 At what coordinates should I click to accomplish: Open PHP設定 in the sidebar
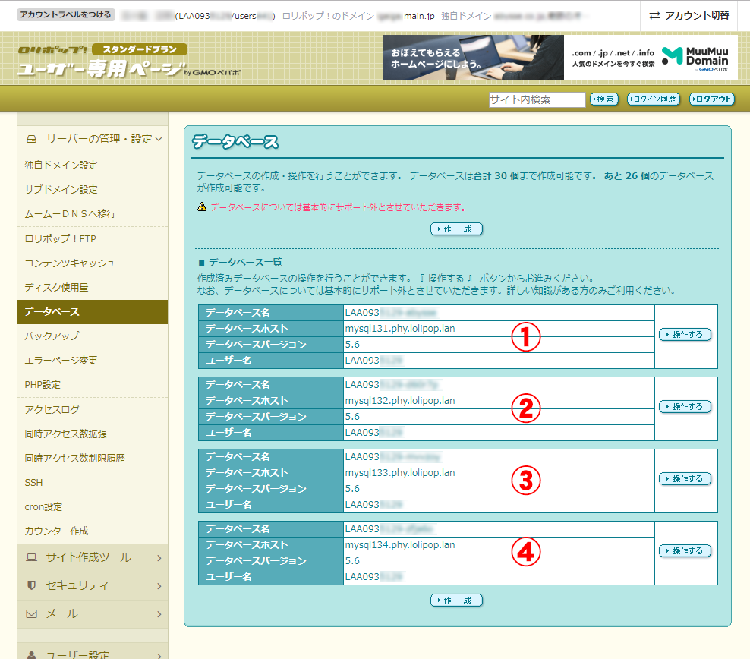[x=42, y=384]
